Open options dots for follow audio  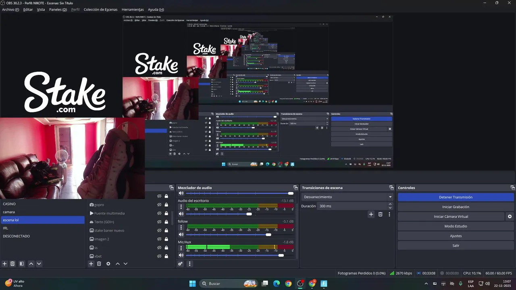tap(181, 228)
